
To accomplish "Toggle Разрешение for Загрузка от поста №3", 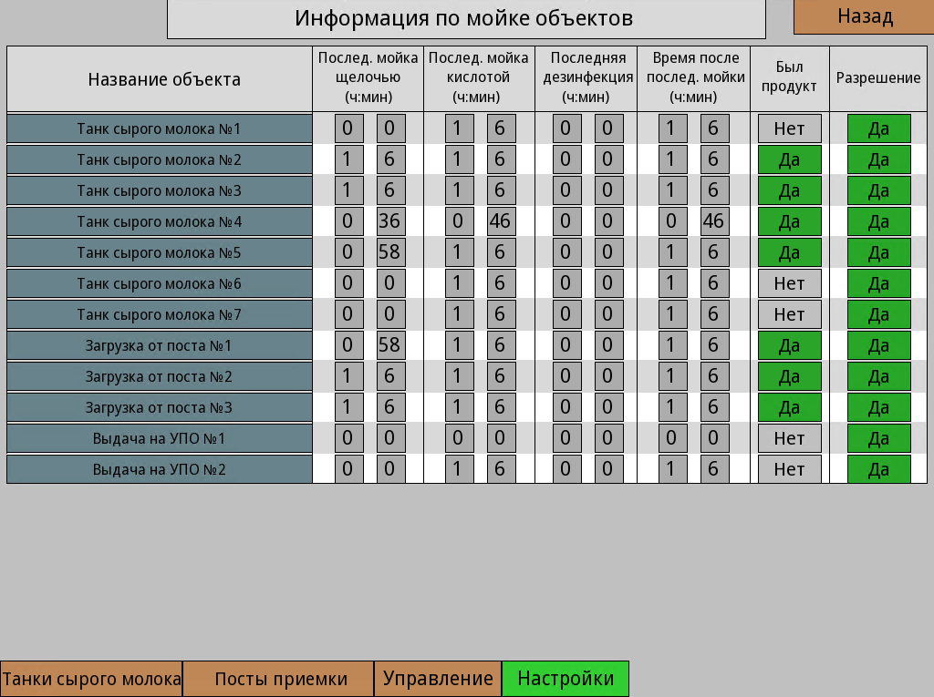I will (878, 407).
